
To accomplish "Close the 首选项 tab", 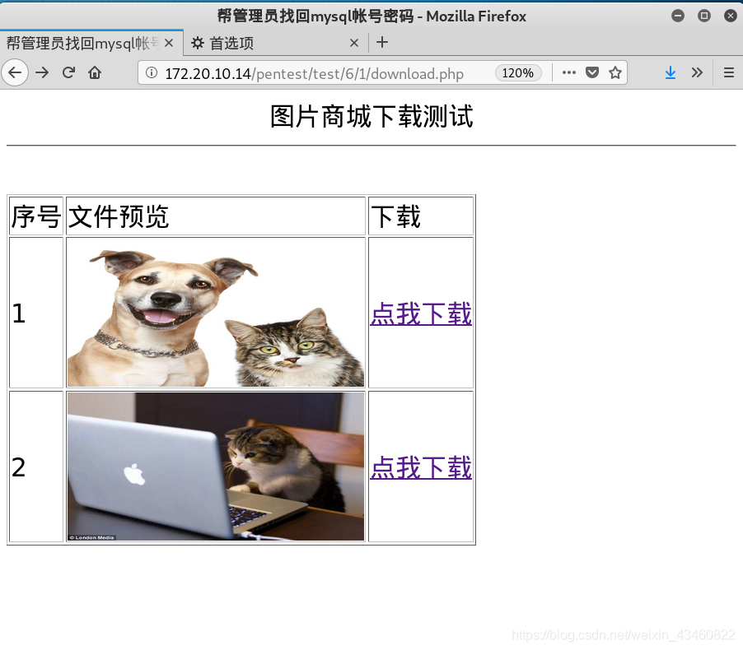I will pos(354,43).
